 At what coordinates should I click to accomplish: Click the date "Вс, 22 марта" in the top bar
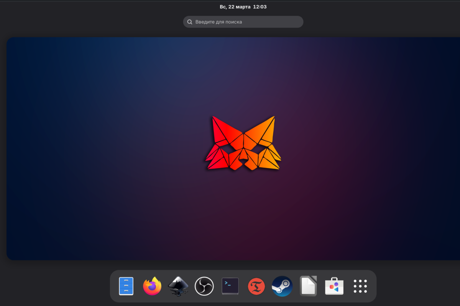235,7
